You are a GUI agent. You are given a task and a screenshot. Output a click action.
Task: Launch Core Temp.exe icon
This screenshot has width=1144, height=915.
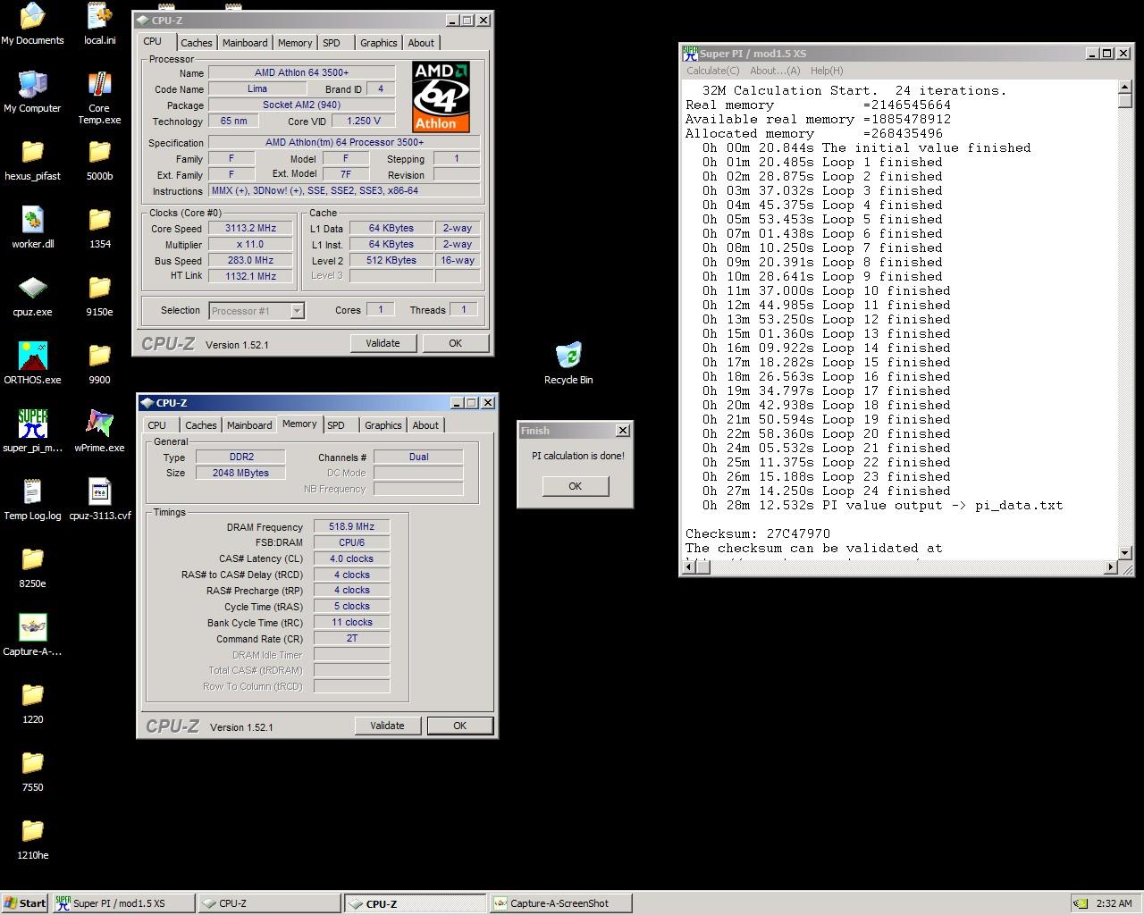pyautogui.click(x=99, y=97)
